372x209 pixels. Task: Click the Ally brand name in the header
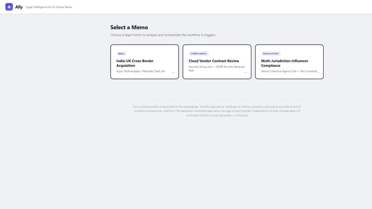coord(19,7)
